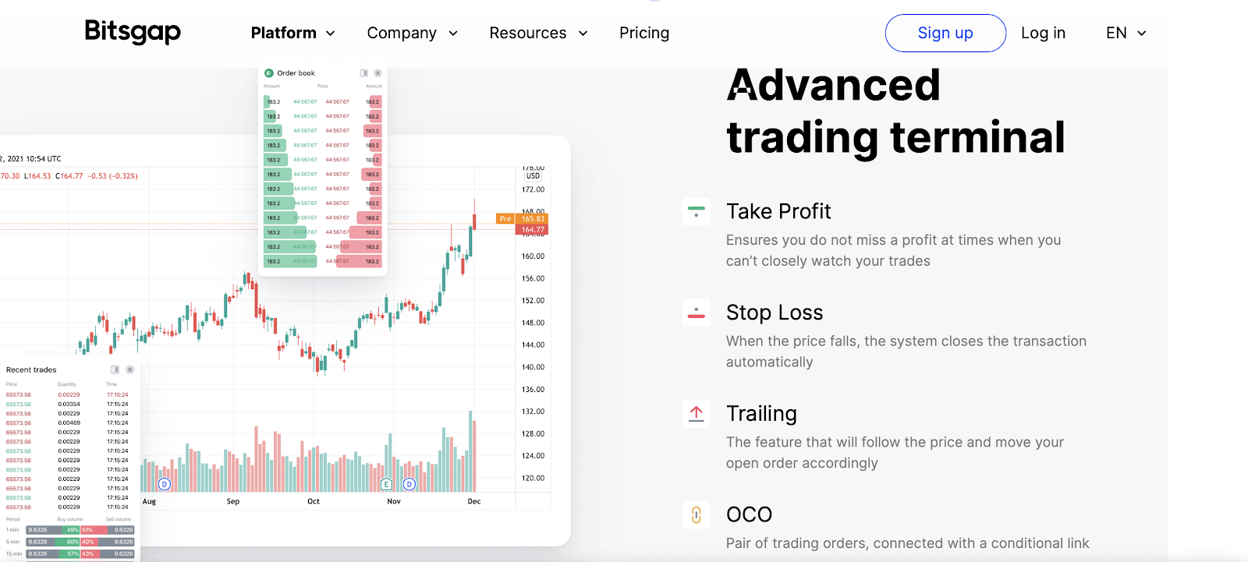Click the Bitsgap logo
The width and height of the screenshot is (1248, 562).
[x=133, y=32]
